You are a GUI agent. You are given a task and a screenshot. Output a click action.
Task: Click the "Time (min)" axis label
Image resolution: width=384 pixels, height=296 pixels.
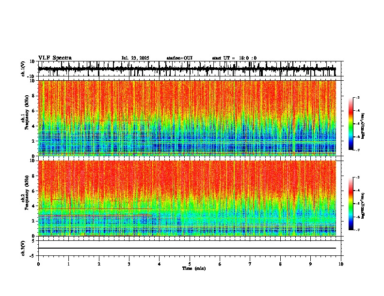click(x=194, y=268)
